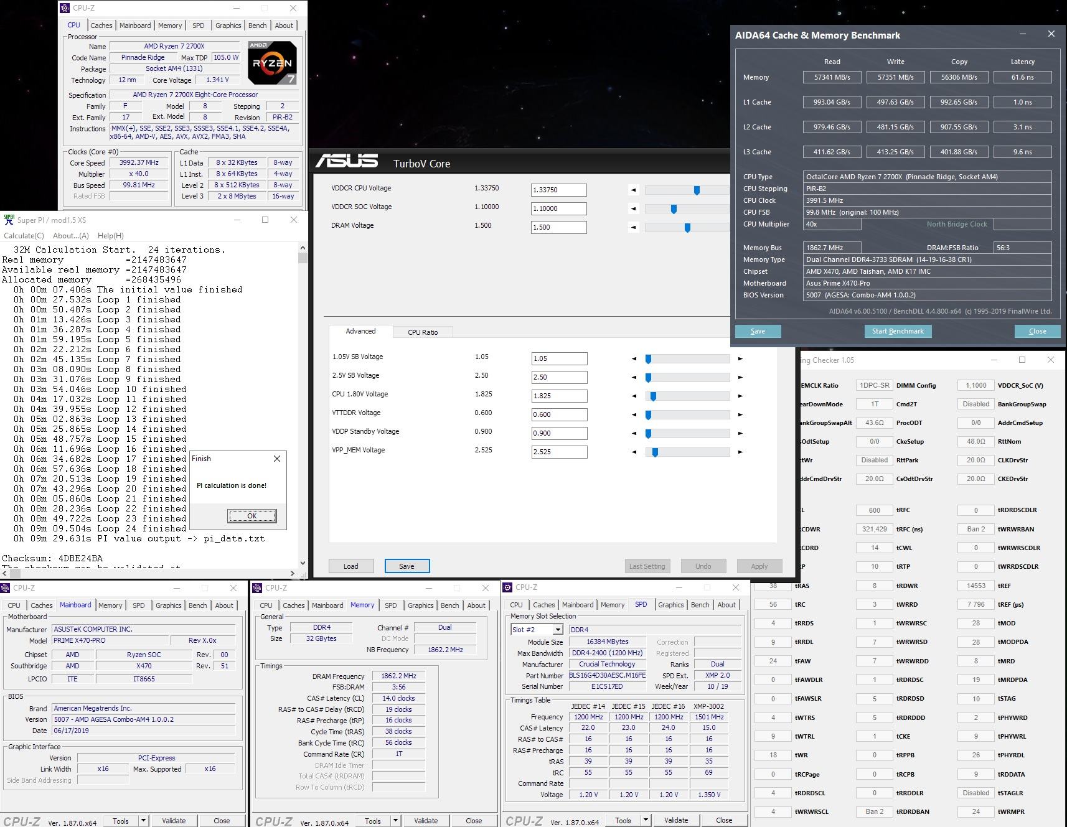Open Tools dropdown arrow in CPU-Z Mainboard window
Image resolution: width=1067 pixels, height=827 pixels.
[143, 820]
